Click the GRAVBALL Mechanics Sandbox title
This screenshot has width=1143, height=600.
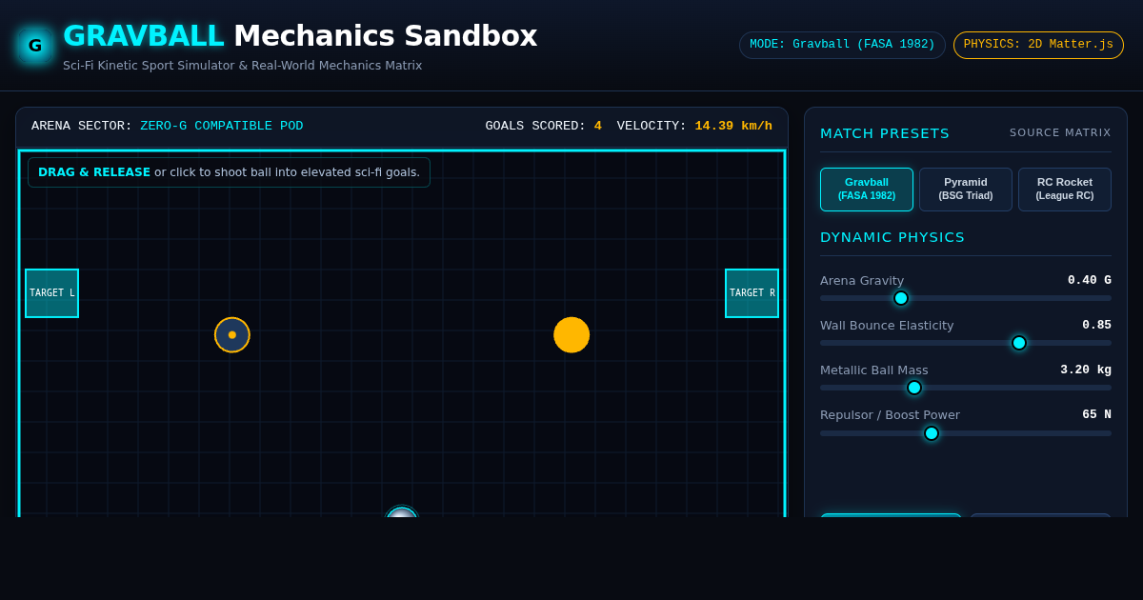[x=300, y=36]
